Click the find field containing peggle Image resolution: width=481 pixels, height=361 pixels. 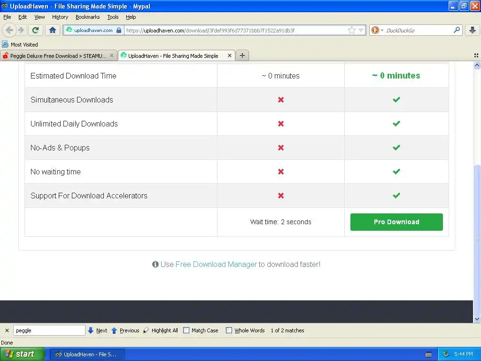49,330
